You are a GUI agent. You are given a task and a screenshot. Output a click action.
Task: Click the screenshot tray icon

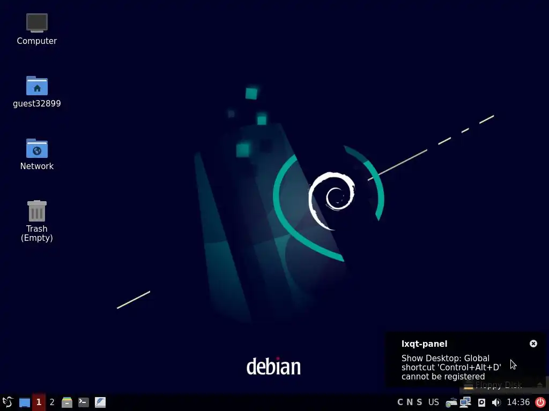[x=482, y=402]
